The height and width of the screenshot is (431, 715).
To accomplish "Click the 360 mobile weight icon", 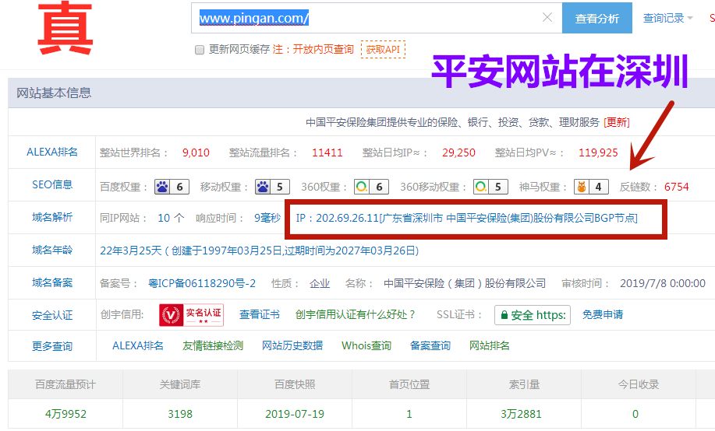I will coord(482,187).
